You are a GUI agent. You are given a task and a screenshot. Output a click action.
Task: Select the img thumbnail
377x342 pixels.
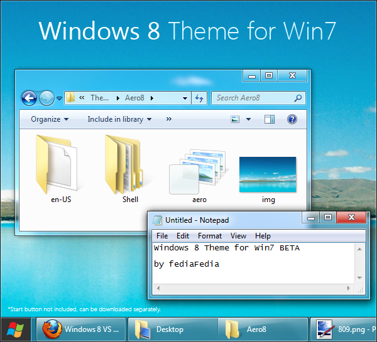268,174
